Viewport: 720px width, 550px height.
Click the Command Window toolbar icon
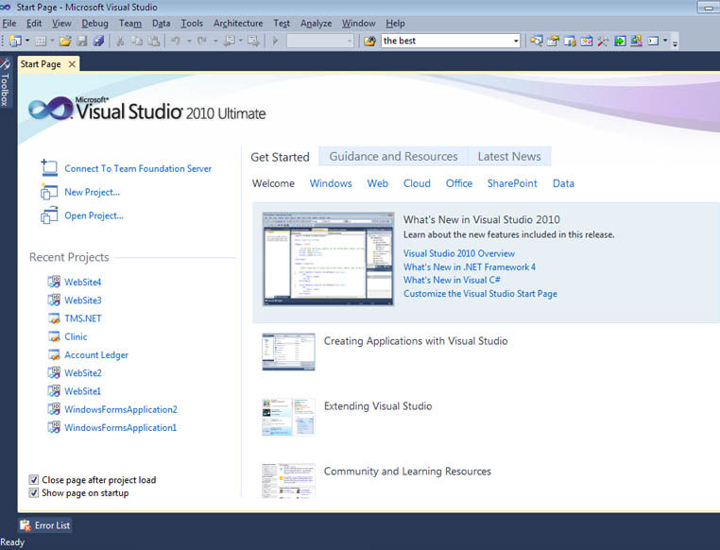click(x=653, y=41)
